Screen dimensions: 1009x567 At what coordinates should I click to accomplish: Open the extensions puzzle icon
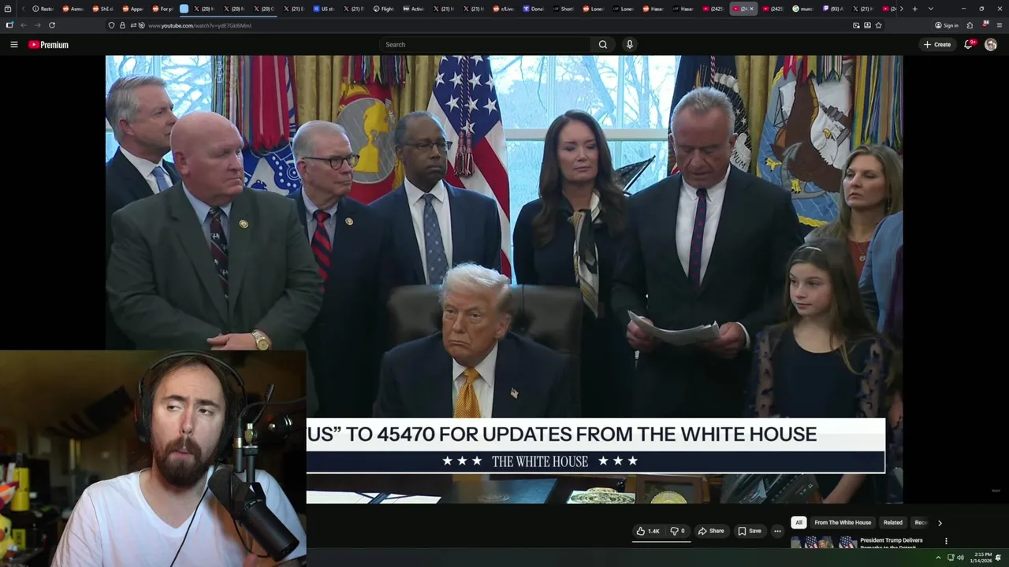970,25
